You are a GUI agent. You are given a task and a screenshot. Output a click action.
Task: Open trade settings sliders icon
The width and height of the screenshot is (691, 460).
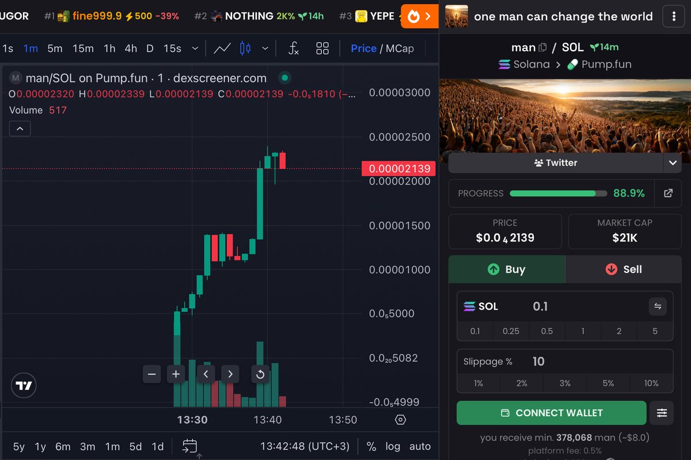click(662, 413)
